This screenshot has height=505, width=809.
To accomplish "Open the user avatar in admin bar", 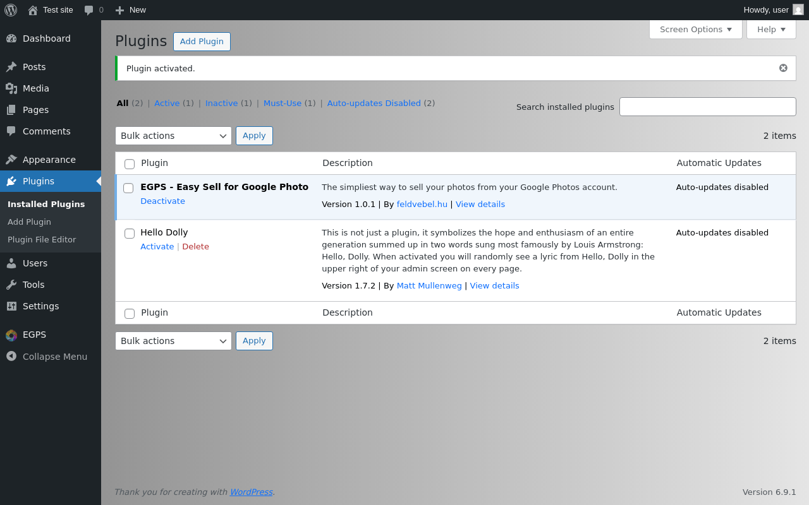I will (798, 10).
